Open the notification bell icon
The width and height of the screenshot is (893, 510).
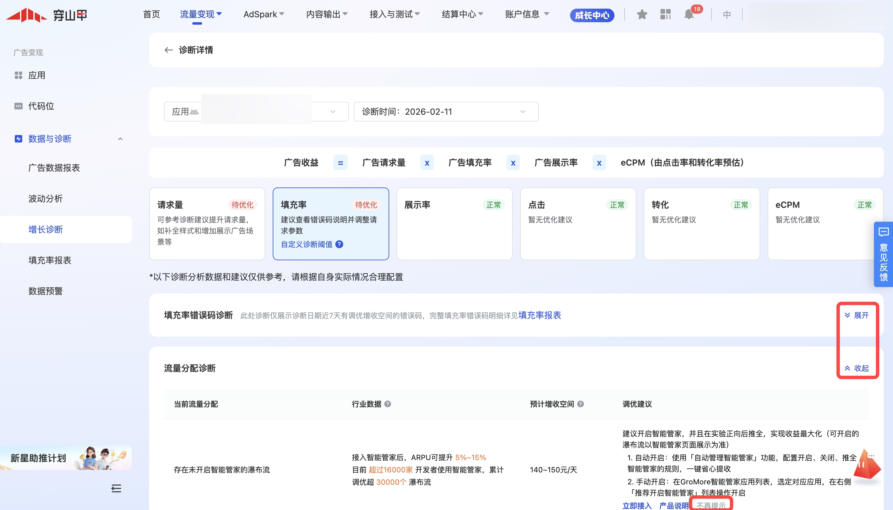(689, 15)
